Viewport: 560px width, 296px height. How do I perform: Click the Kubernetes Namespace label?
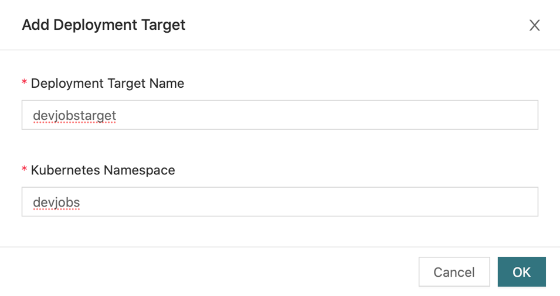tap(103, 170)
